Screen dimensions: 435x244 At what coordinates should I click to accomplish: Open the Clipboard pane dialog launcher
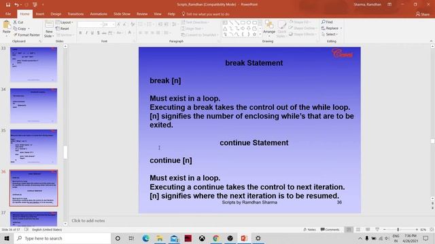click(40, 41)
